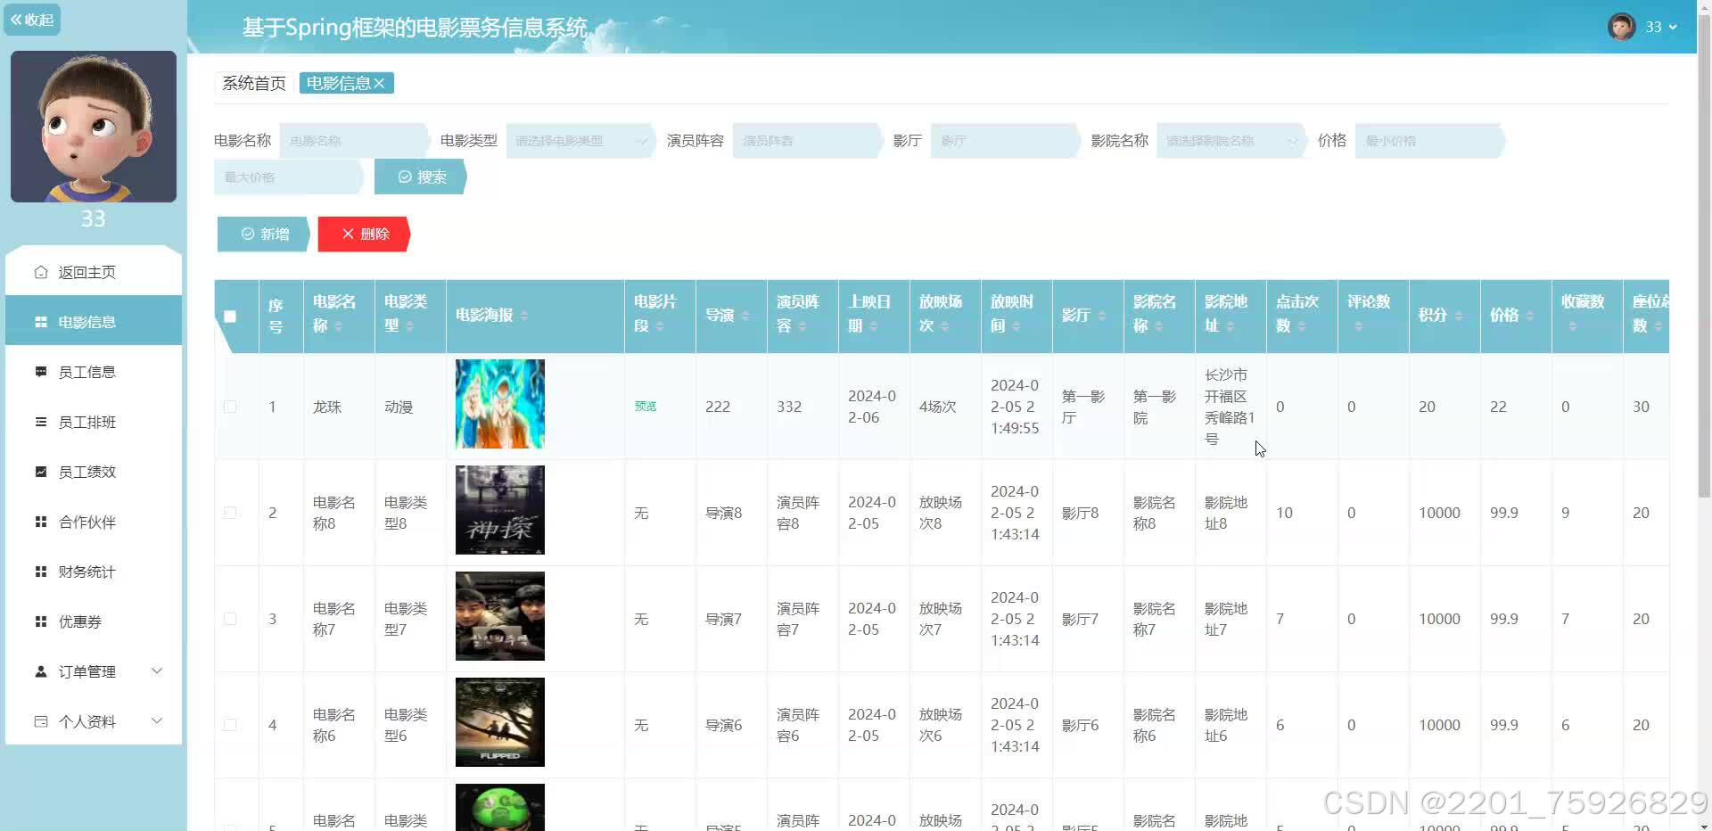Sort by 电影名称 column arrows

[339, 326]
